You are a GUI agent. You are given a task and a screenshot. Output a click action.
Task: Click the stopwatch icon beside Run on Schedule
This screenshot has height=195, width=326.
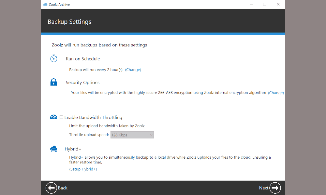click(x=54, y=58)
